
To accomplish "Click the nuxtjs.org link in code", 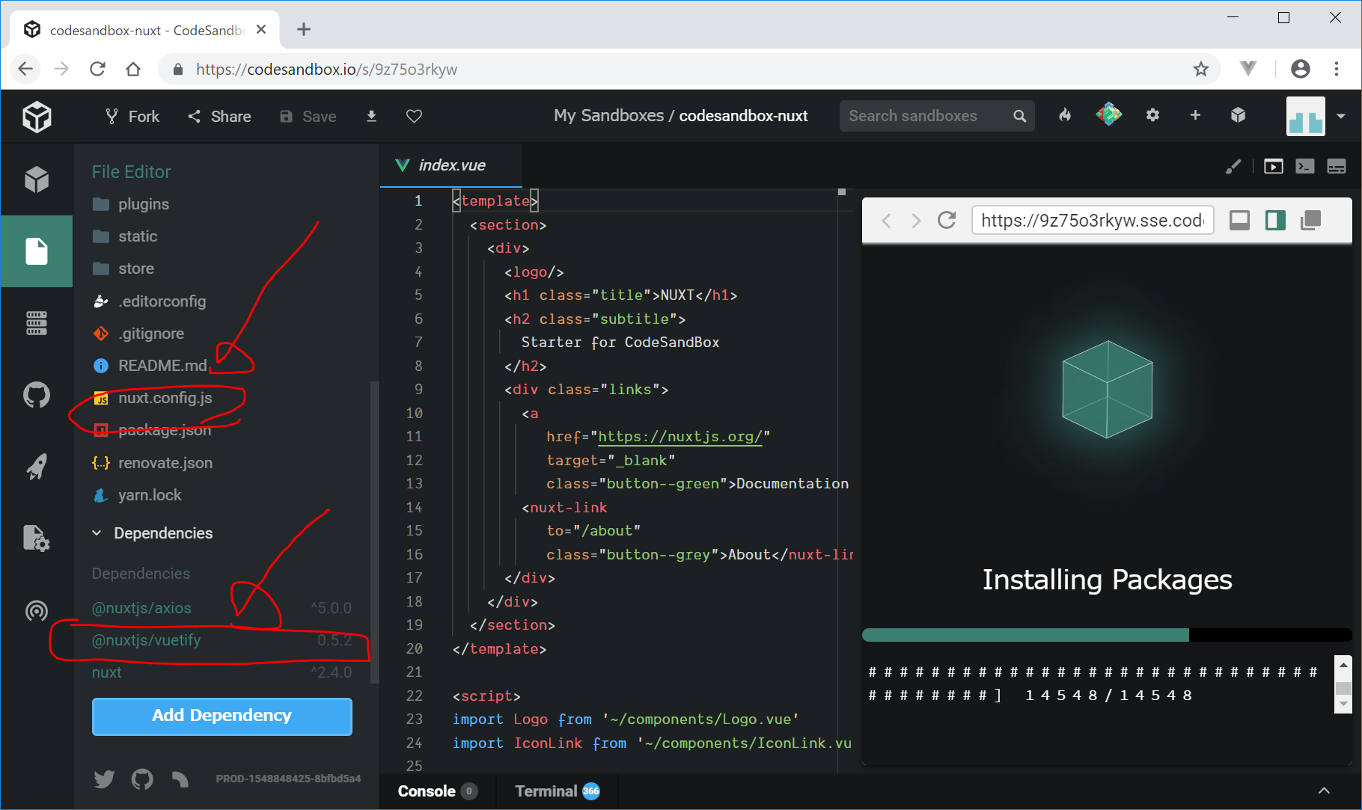I will [680, 437].
